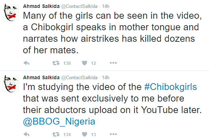The height and width of the screenshot is (139, 209).
Task: Open the #Chibokgirls hashtag link
Action: coord(171,87)
